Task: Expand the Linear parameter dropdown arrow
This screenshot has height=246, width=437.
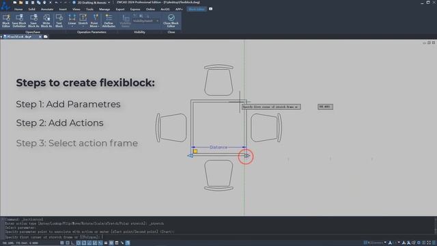Action: point(72,27)
